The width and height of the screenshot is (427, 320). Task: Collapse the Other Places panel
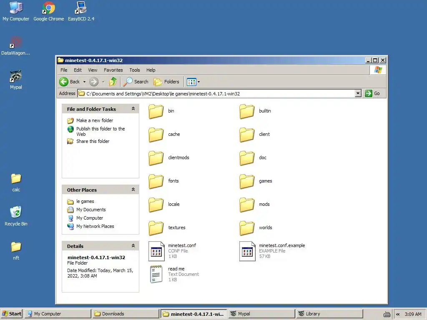pos(133,190)
